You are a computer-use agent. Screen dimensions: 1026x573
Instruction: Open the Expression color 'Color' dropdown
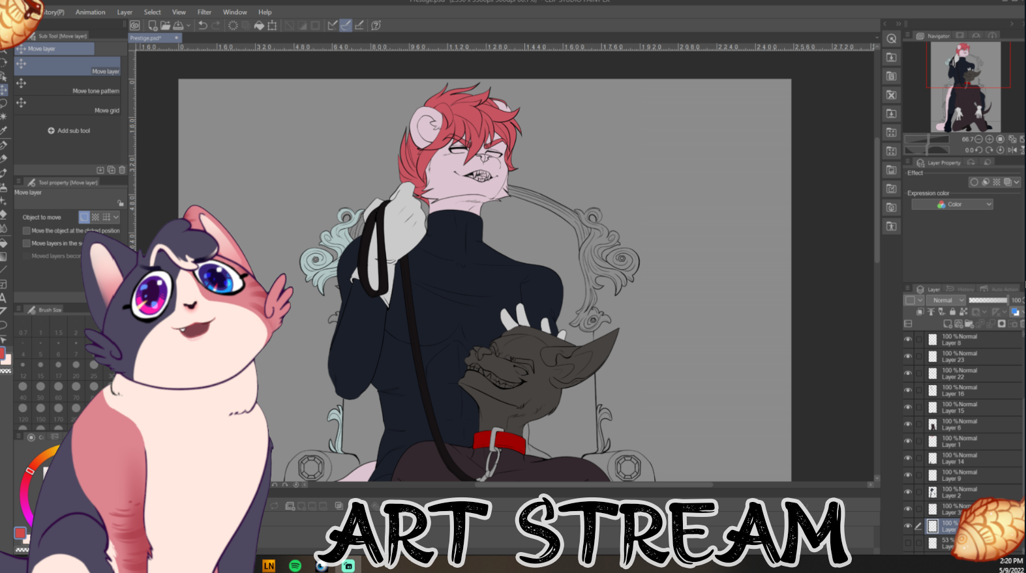[x=952, y=205]
